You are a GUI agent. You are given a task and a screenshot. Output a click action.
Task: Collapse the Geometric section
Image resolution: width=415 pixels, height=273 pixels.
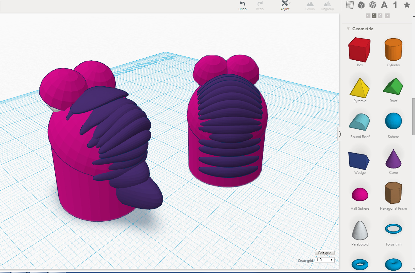coord(348,29)
